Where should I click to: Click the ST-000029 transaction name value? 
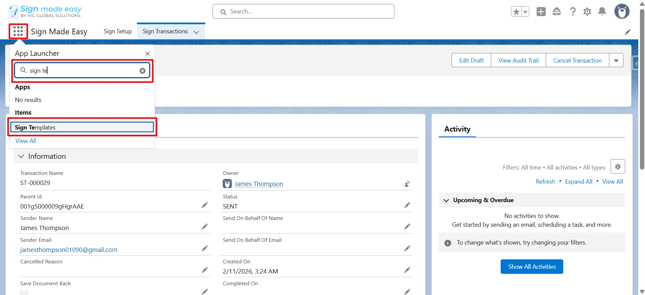coord(35,183)
